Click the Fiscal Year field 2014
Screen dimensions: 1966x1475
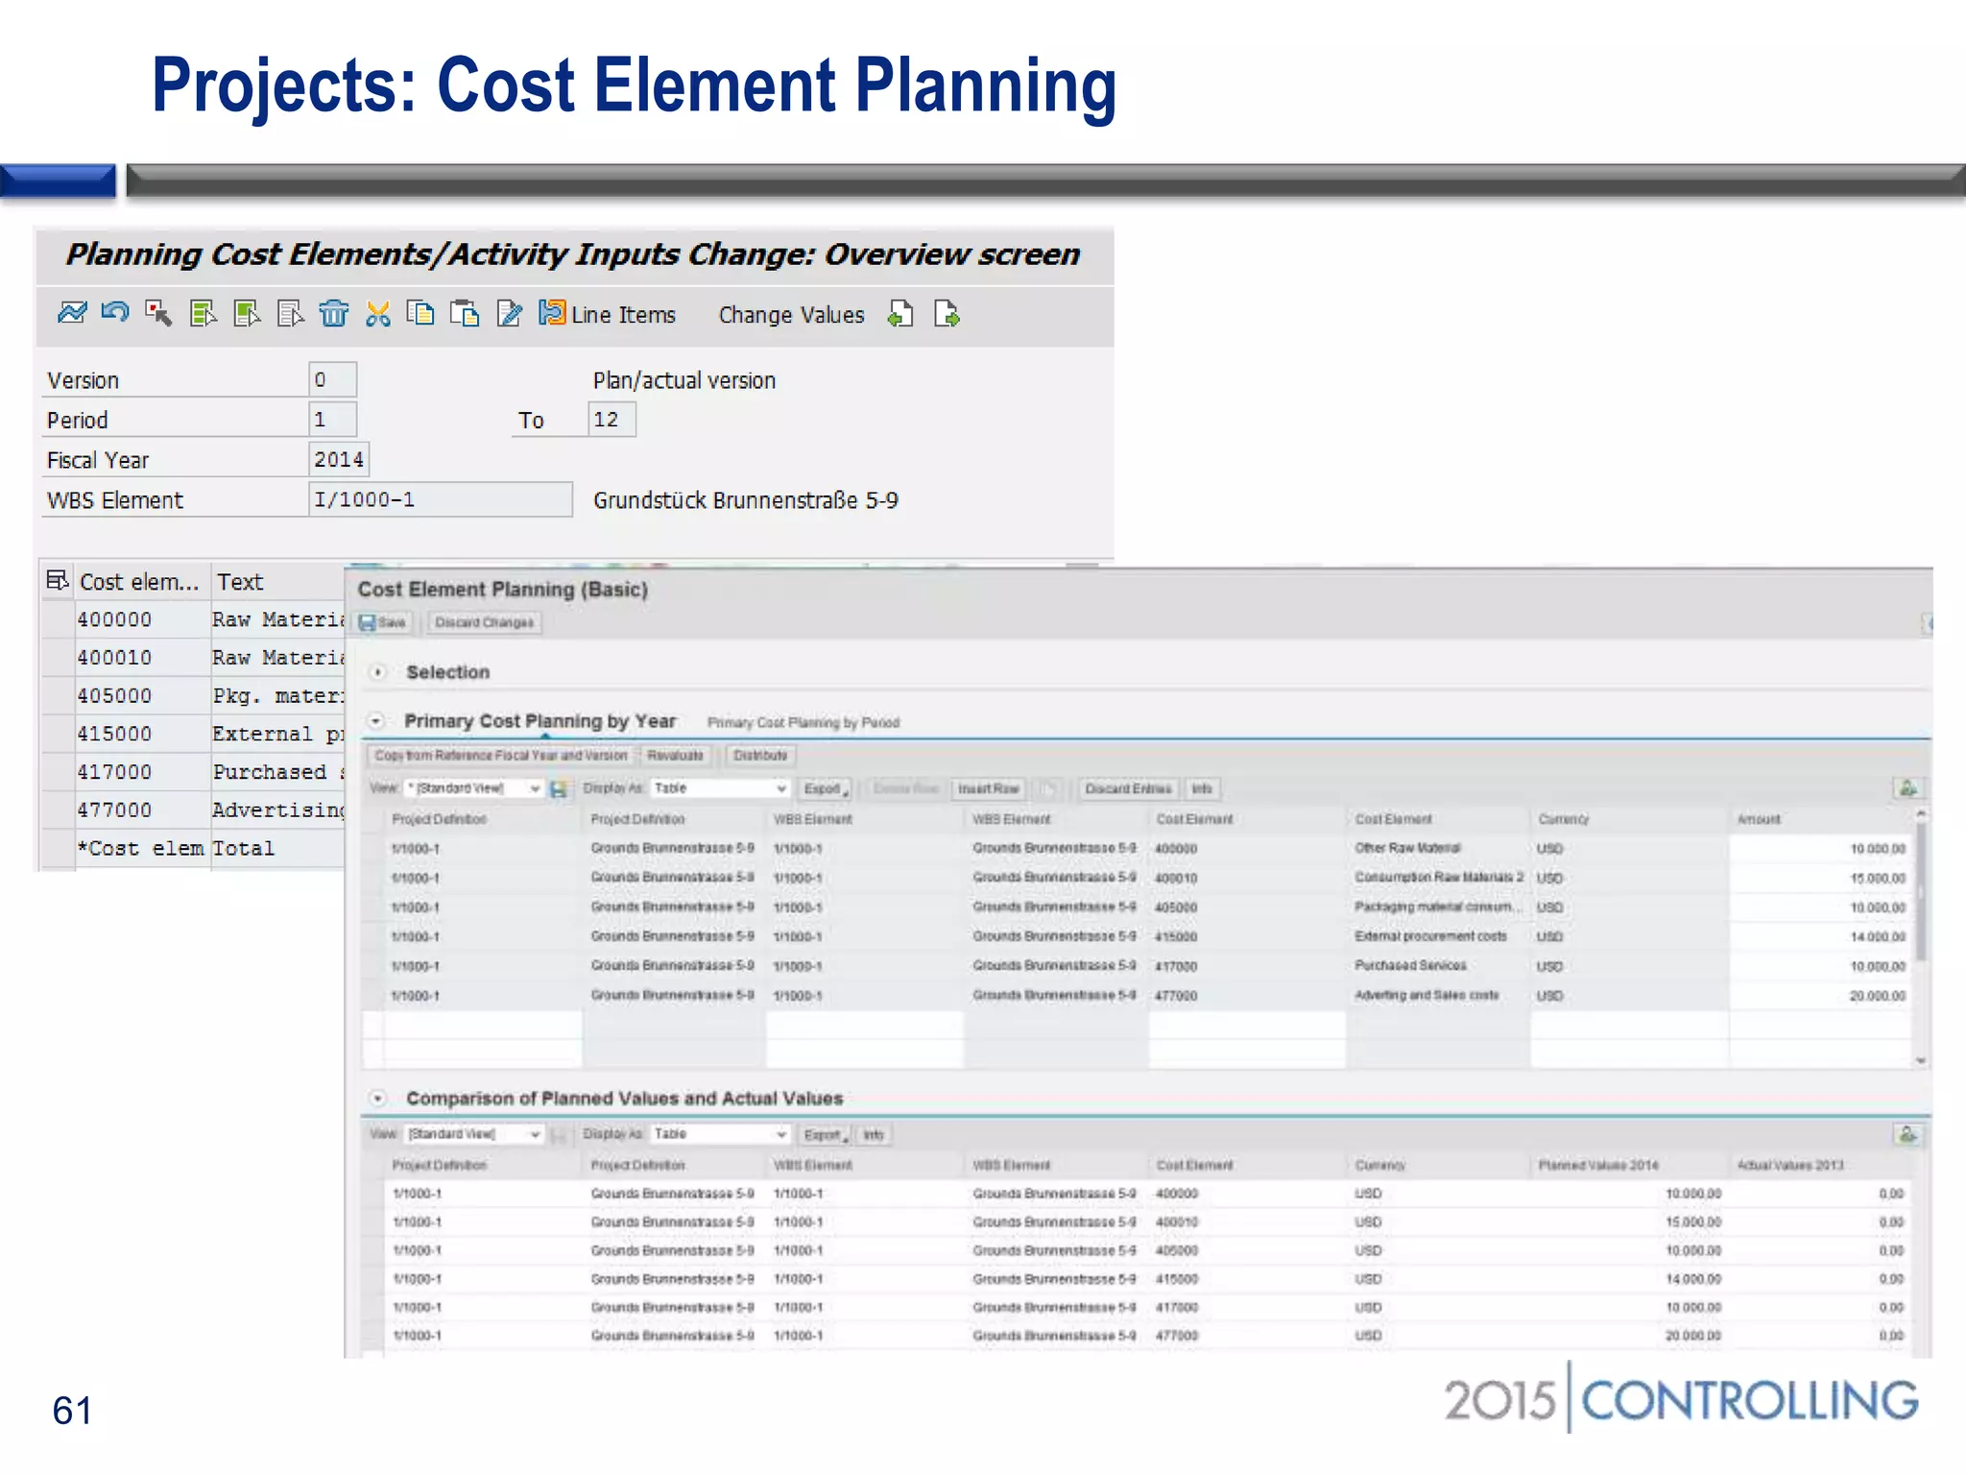pos(339,459)
